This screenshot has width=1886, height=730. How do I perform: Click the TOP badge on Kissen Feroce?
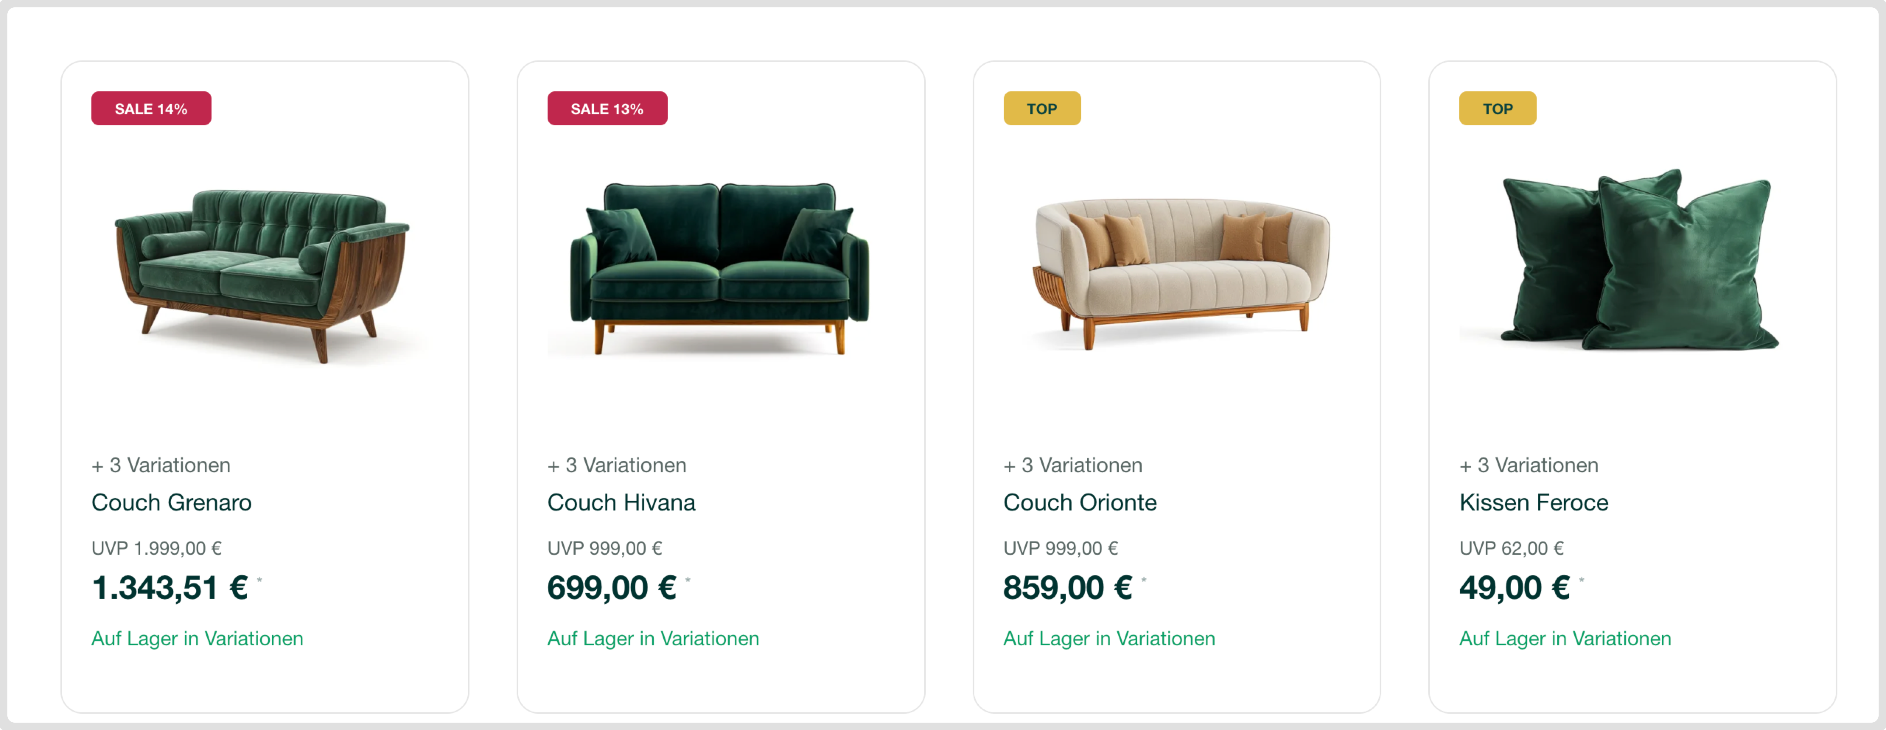click(x=1497, y=108)
